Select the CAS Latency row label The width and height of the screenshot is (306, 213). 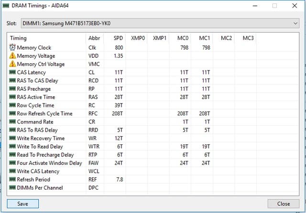coord(31,72)
